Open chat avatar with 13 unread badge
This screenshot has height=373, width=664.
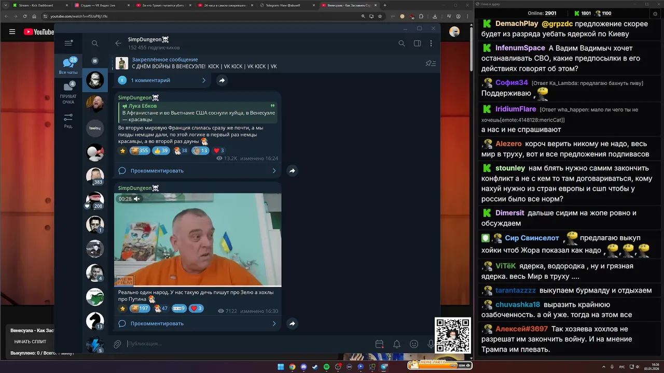[95, 321]
